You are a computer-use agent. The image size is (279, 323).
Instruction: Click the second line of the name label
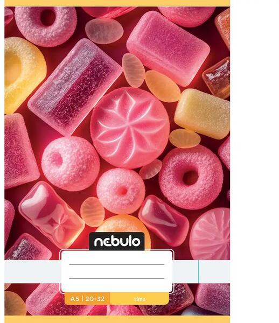(x=117, y=278)
